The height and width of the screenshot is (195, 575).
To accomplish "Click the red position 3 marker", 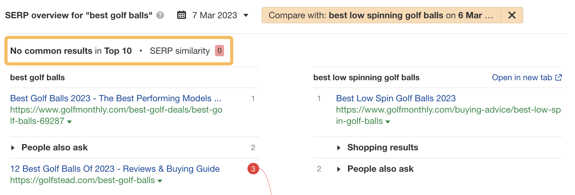I will pos(253,169).
